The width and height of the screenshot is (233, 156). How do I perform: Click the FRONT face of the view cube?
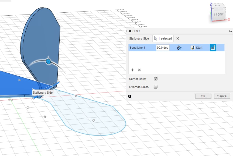[219, 15]
